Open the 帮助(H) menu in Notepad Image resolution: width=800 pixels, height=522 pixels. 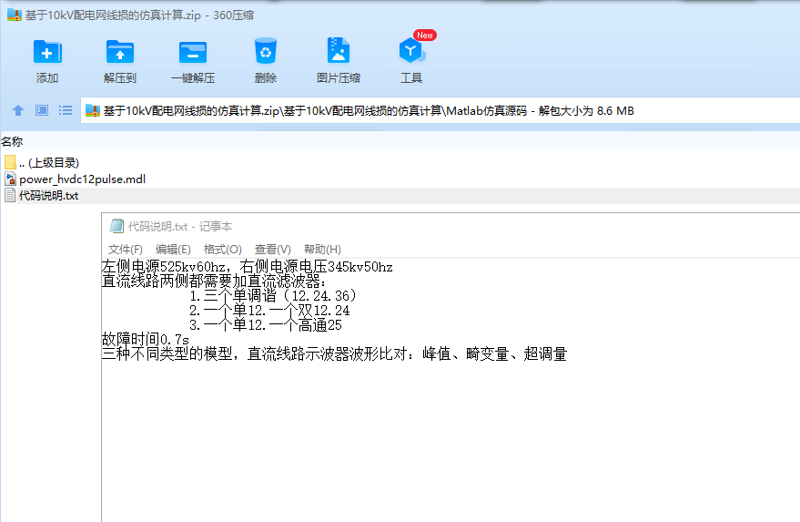click(322, 250)
